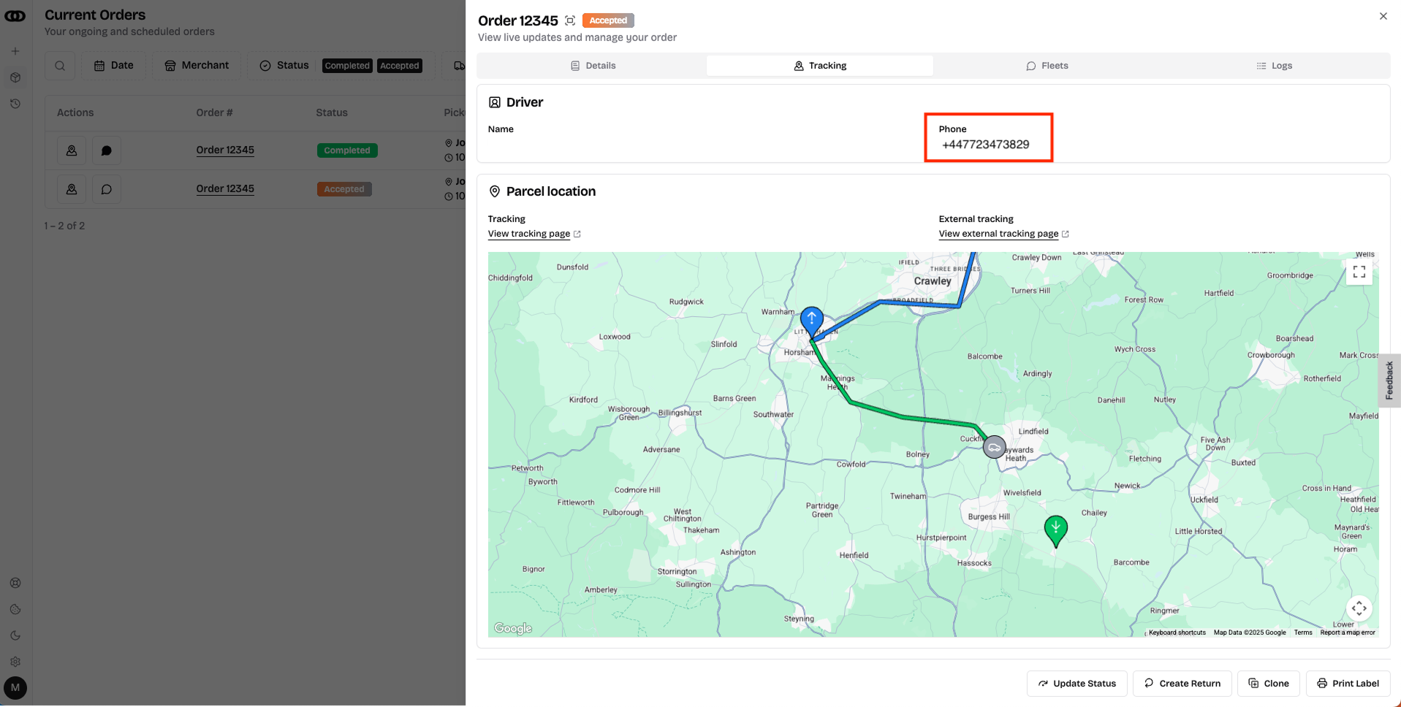The image size is (1401, 707).
Task: Click the Update Status button
Action: coord(1077,684)
